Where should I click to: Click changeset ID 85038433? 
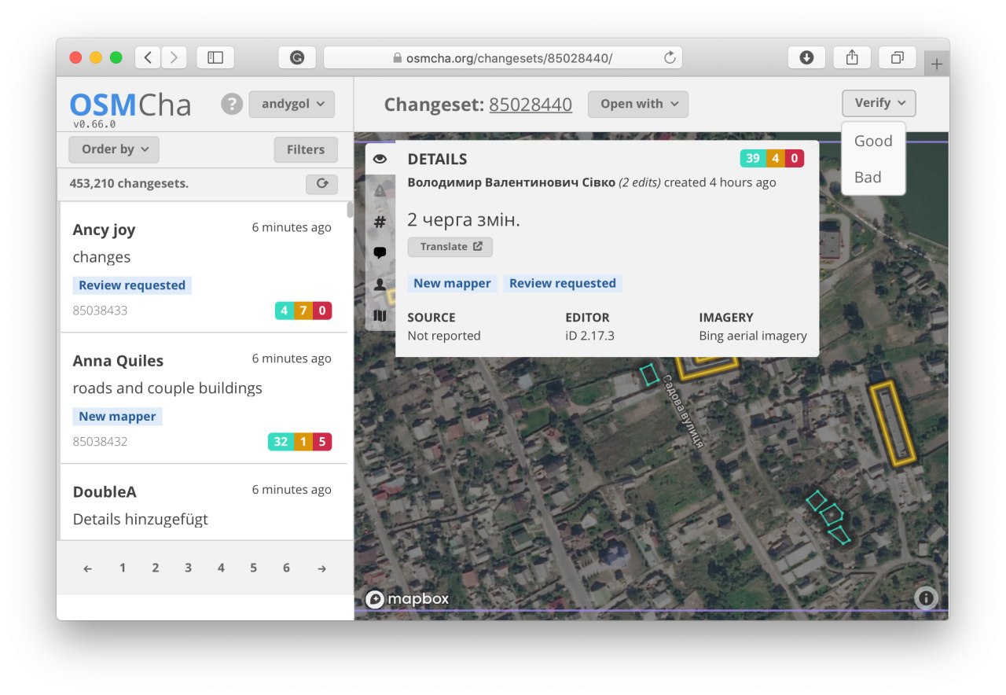100,311
